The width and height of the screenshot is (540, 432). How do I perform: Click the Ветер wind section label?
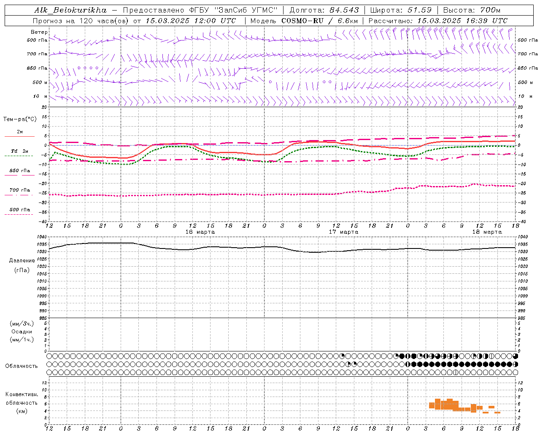click(x=39, y=32)
